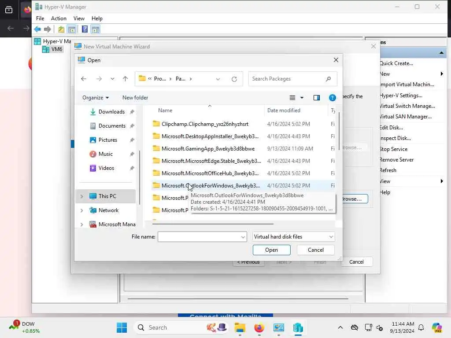
Task: Sort by the Name column header
Action: 165,110
